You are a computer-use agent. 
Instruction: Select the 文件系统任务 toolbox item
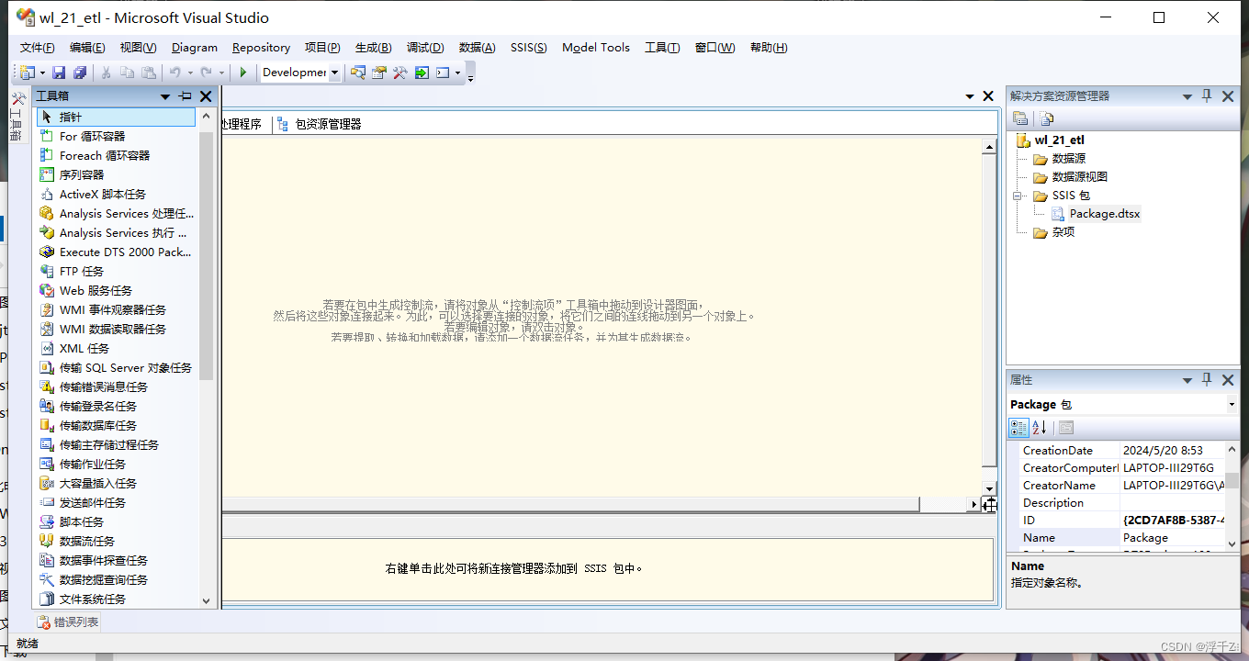(x=116, y=599)
